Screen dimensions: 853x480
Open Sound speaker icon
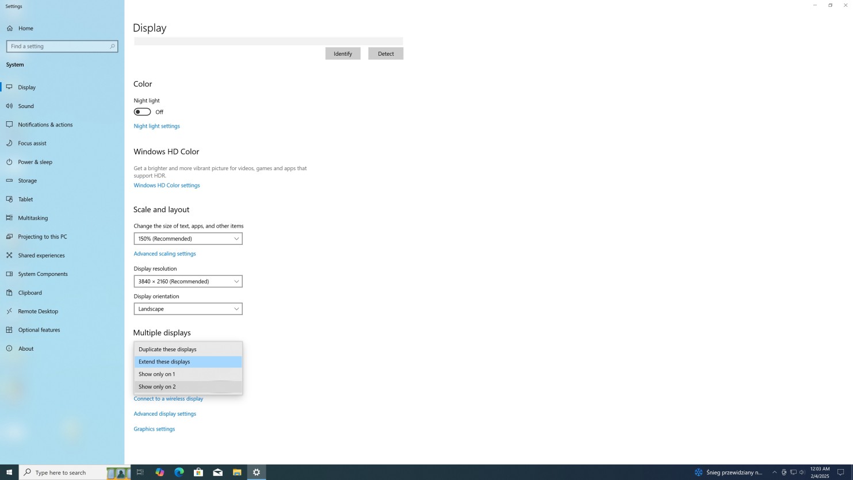click(x=10, y=106)
